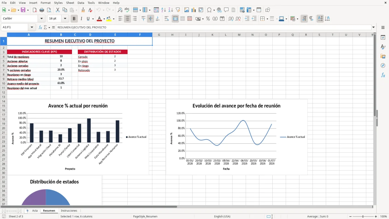This screenshot has width=389, height=219.
Task: Toggle Underline formatting
Action: click(88, 19)
